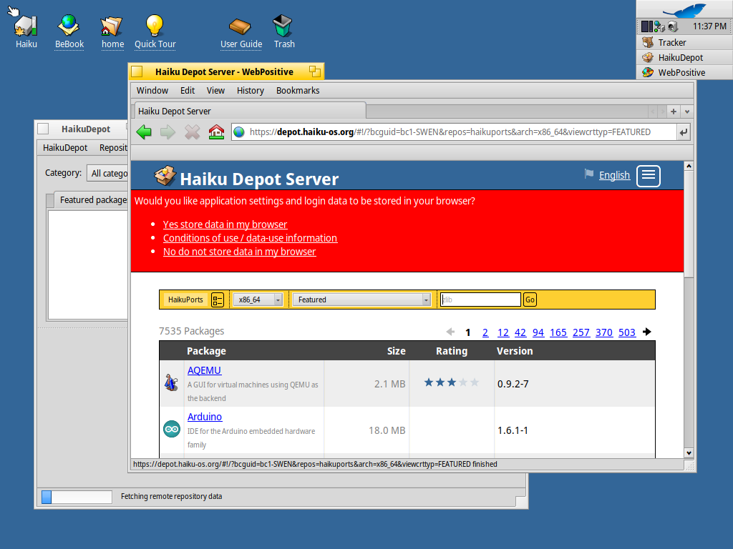Screen dimensions: 733x549
Task: Go to page 257 of packages
Action: (581, 332)
